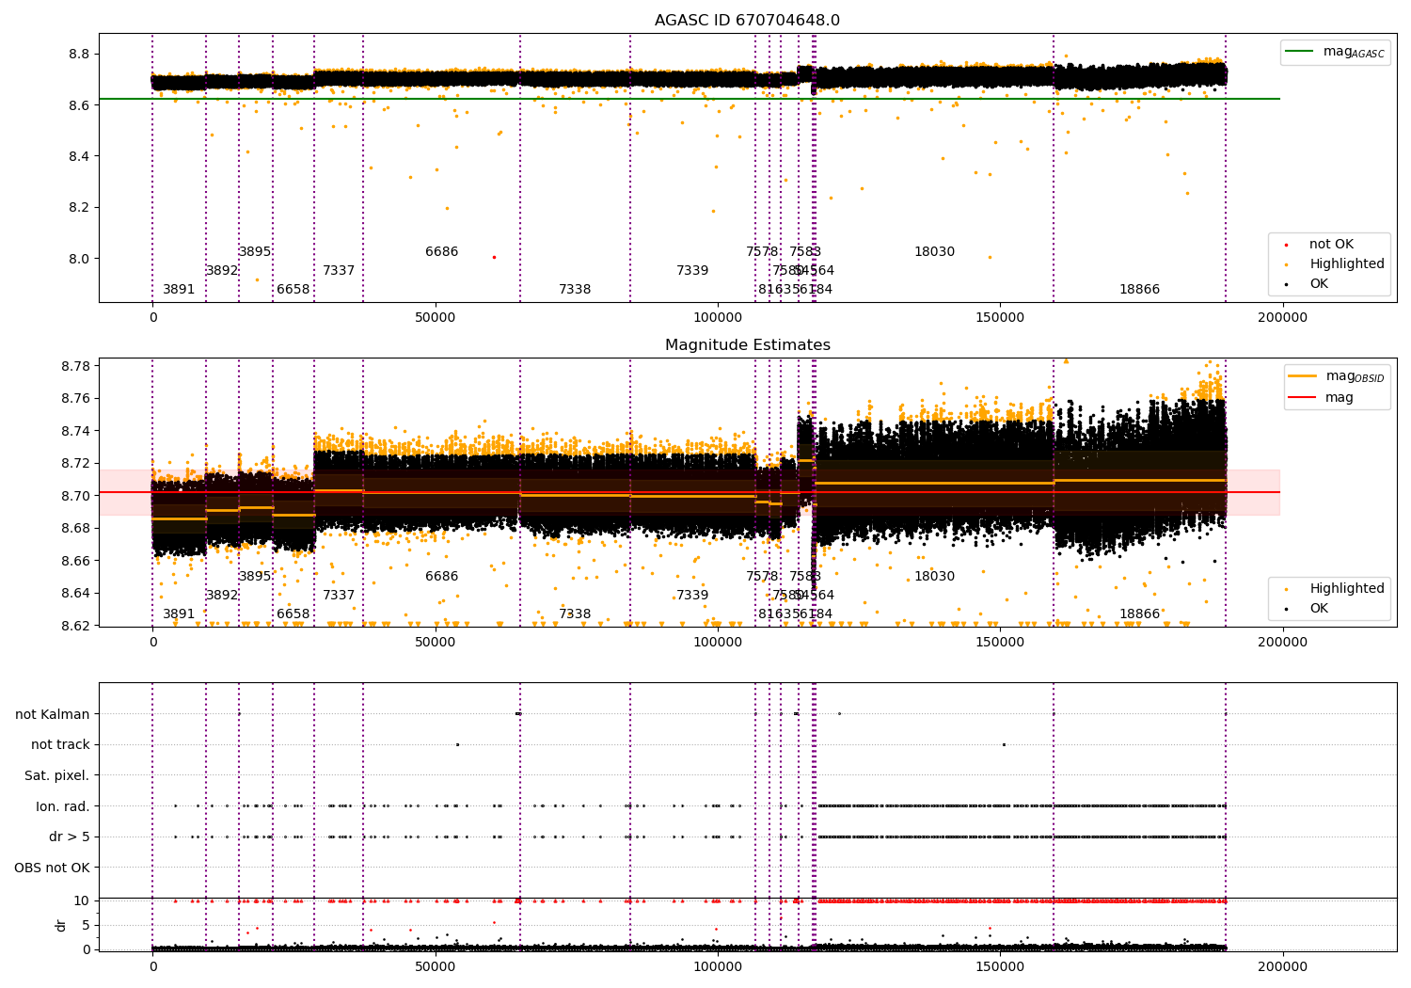Click the 8.68 y-axis tick label

coord(75,529)
